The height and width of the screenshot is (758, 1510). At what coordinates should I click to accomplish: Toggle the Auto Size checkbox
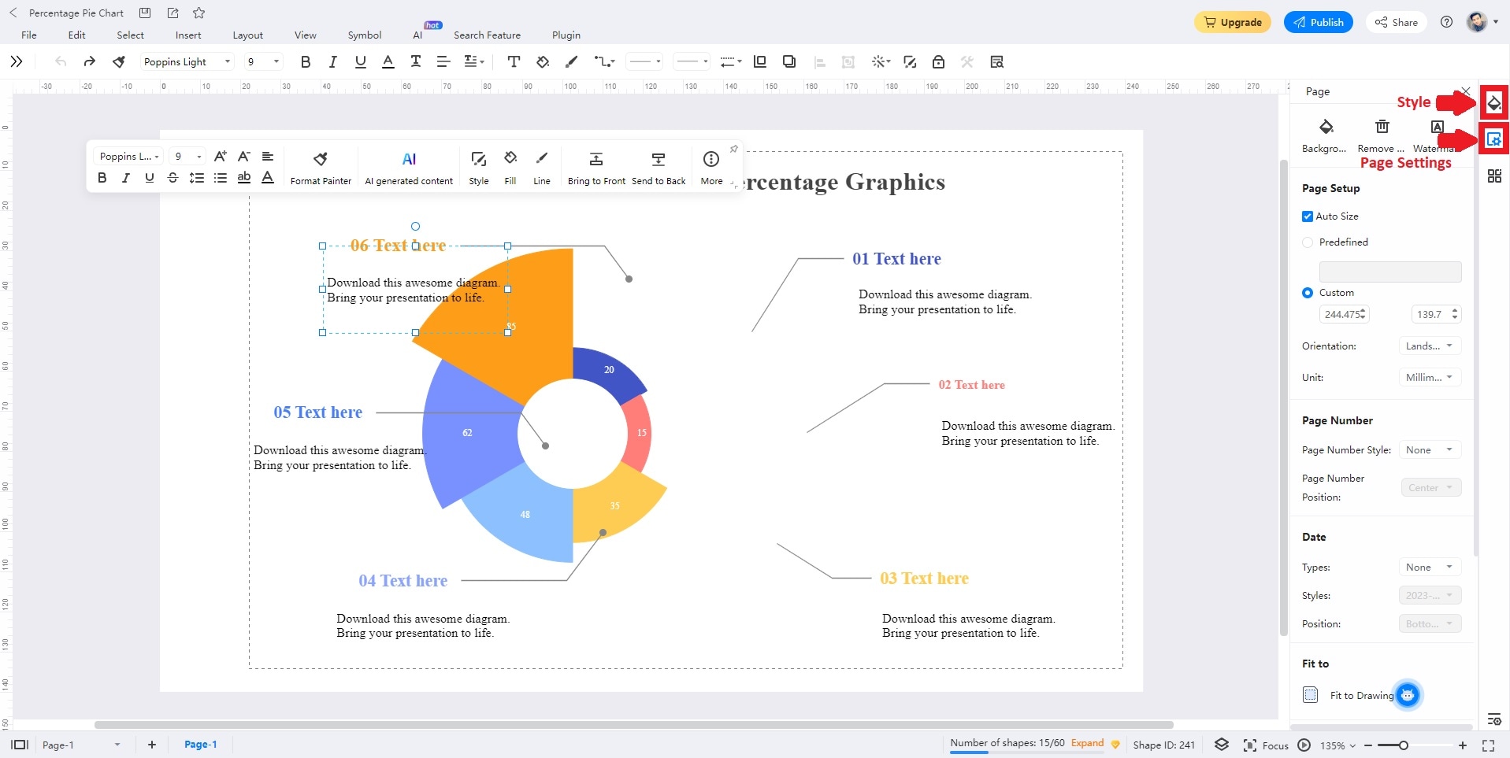click(x=1308, y=216)
